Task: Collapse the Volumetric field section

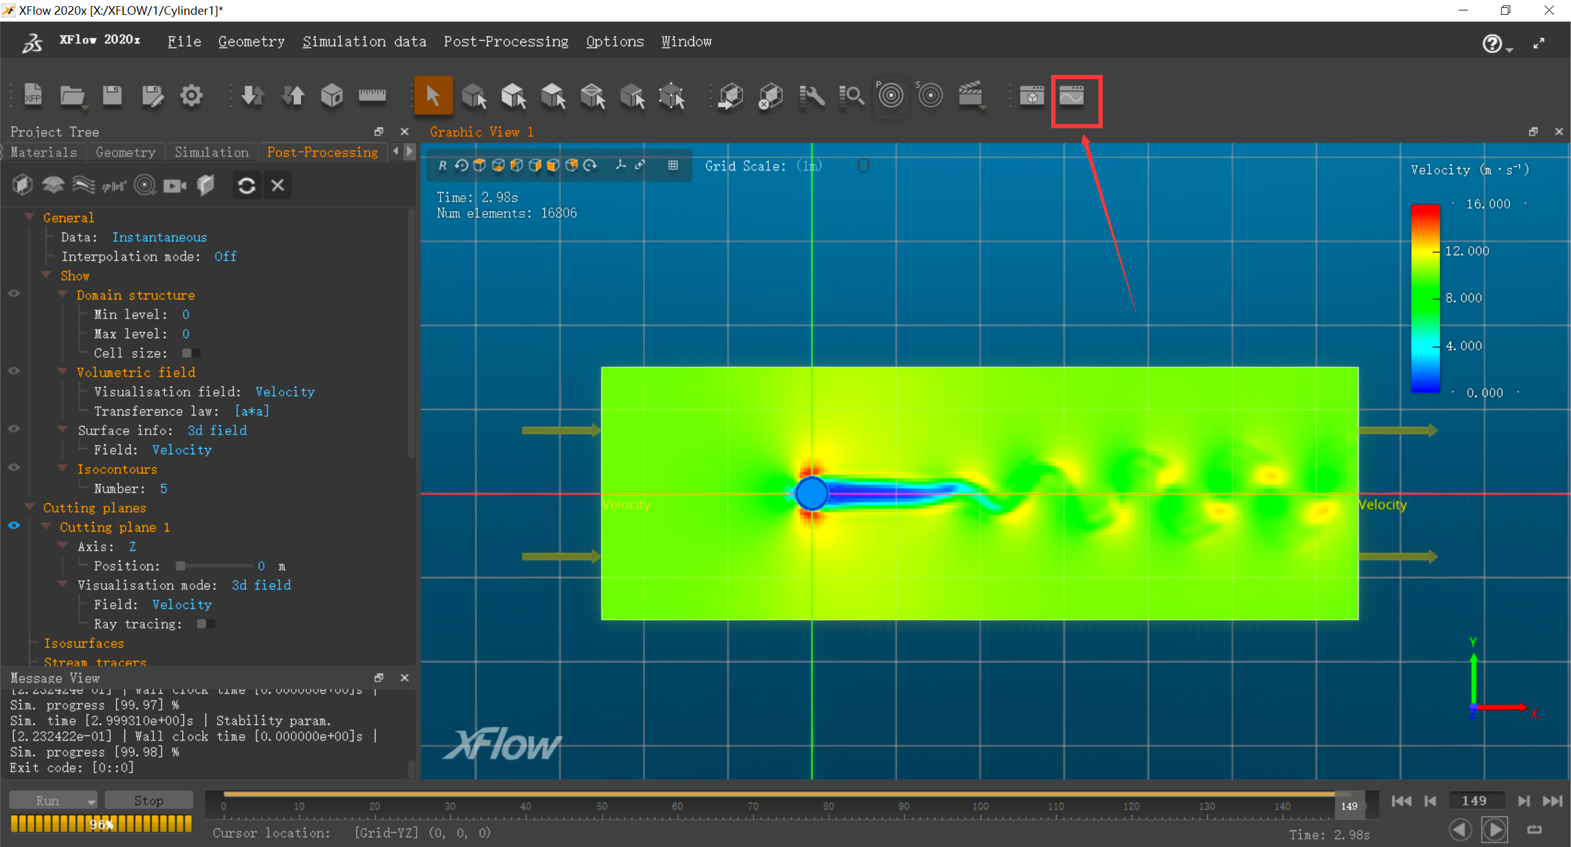Action: coord(63,371)
